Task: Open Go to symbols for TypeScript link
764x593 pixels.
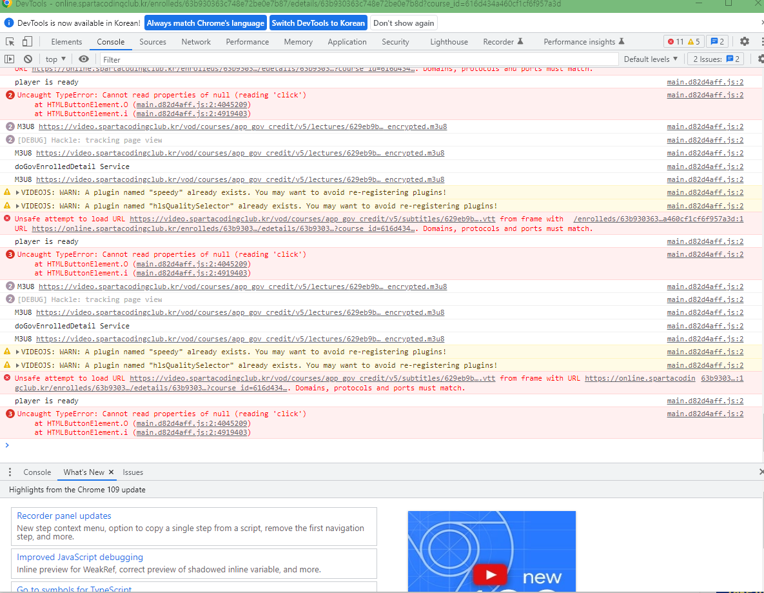Action: pyautogui.click(x=74, y=589)
